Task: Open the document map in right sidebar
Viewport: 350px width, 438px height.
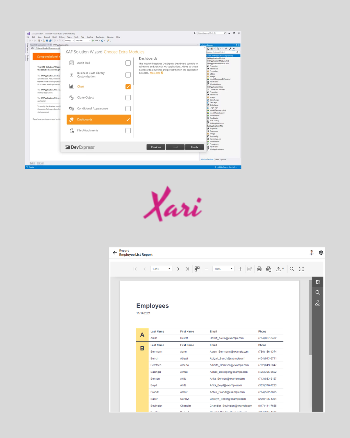Action: (x=318, y=303)
